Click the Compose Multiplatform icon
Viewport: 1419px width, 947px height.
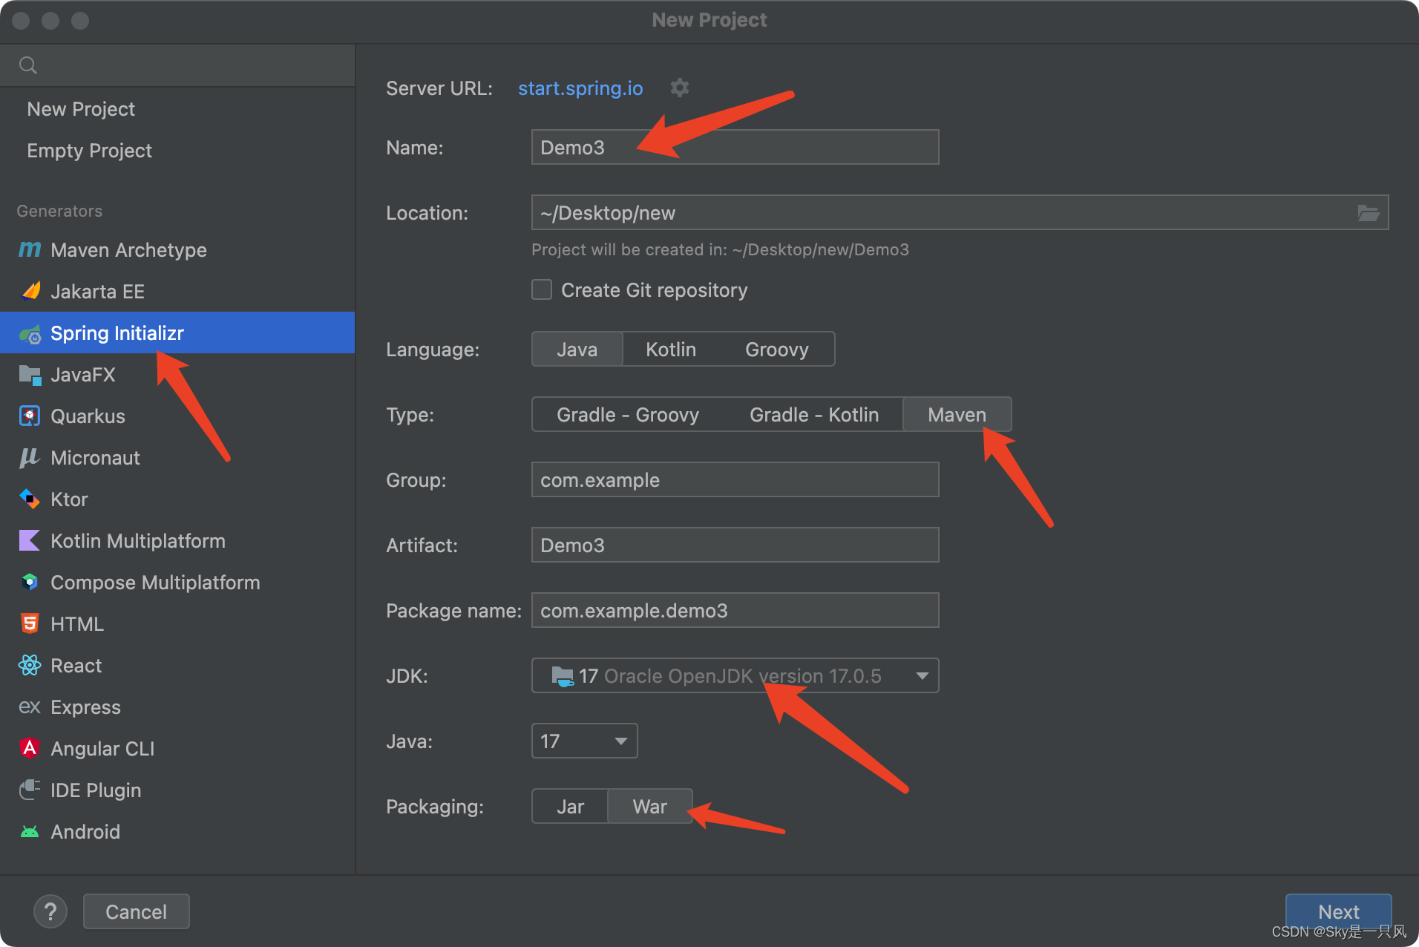click(x=30, y=583)
